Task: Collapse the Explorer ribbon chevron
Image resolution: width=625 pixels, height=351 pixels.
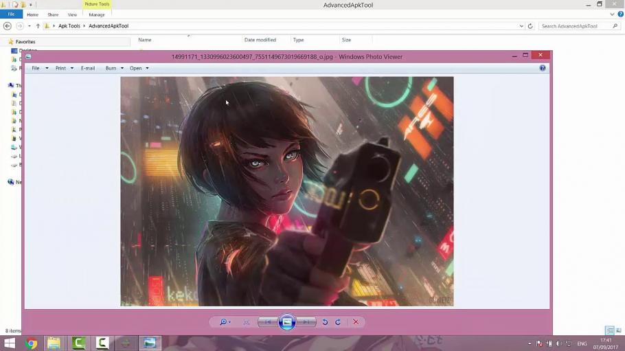Action: coord(612,14)
